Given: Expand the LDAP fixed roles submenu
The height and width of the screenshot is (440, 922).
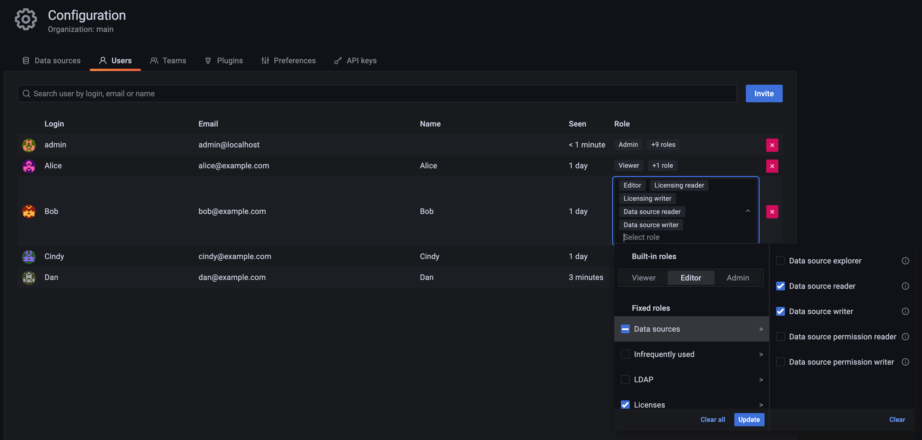Looking at the screenshot, I should 761,379.
